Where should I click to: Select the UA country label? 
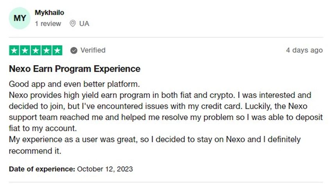(84, 24)
